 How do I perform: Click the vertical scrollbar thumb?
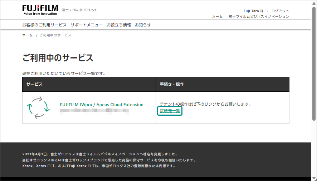[x=314, y=64]
